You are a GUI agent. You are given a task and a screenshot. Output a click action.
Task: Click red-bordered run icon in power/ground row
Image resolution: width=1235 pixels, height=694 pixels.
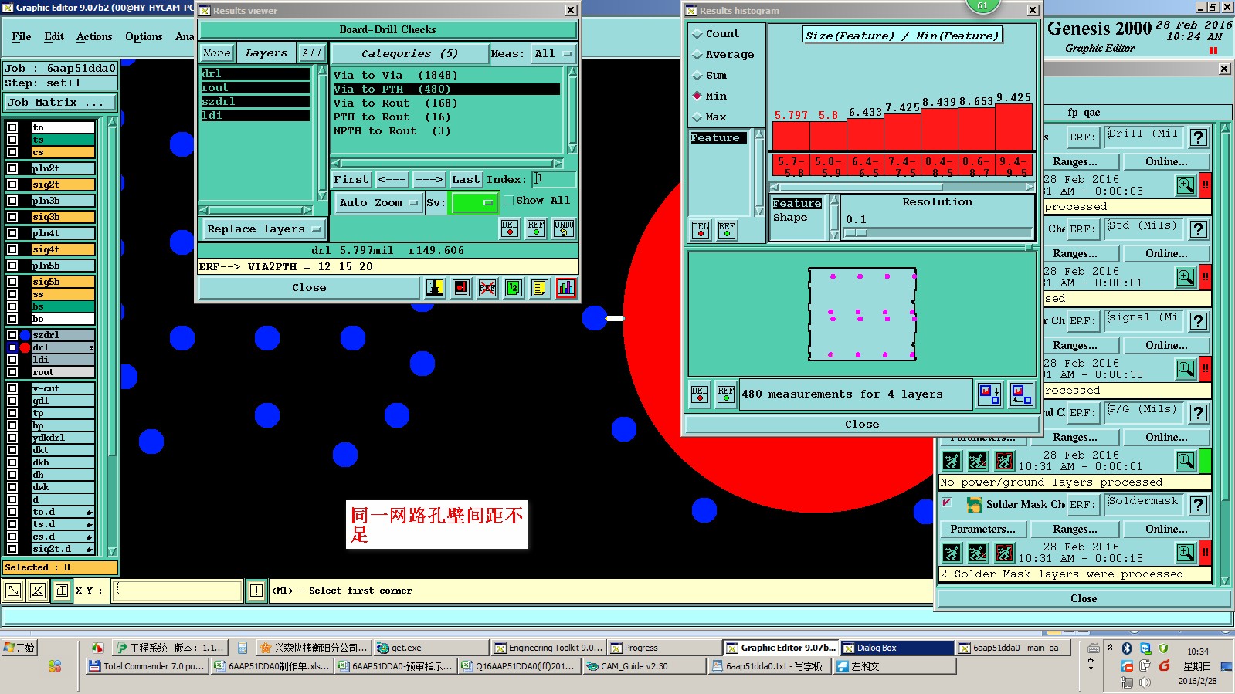[1004, 461]
